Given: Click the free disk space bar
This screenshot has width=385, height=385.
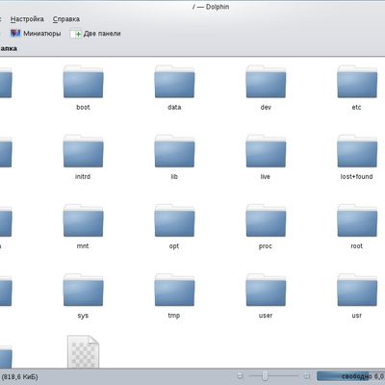Looking at the screenshot, I should coord(350,376).
